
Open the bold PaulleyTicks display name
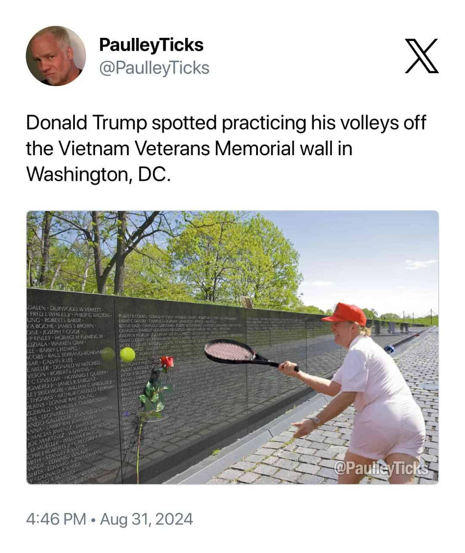point(151,45)
